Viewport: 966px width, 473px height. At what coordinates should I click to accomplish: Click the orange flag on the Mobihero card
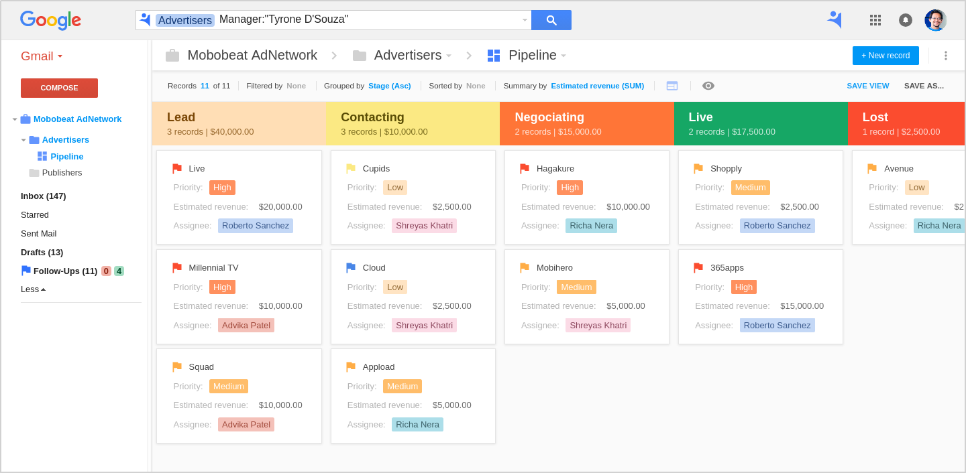(525, 268)
